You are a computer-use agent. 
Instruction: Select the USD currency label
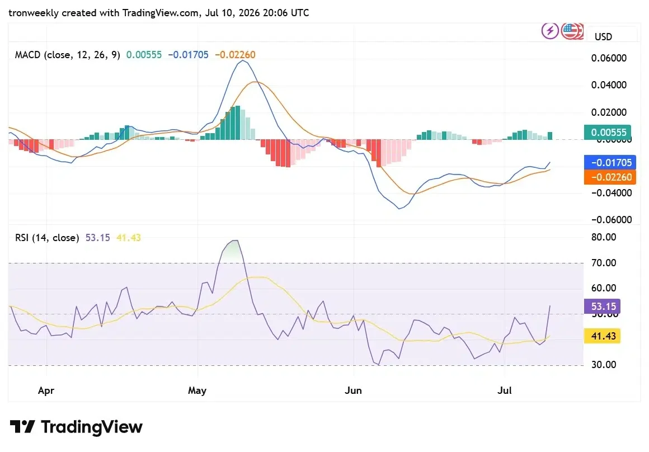point(603,37)
